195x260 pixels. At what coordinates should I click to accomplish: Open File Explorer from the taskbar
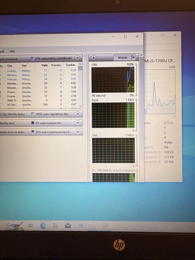55,226
